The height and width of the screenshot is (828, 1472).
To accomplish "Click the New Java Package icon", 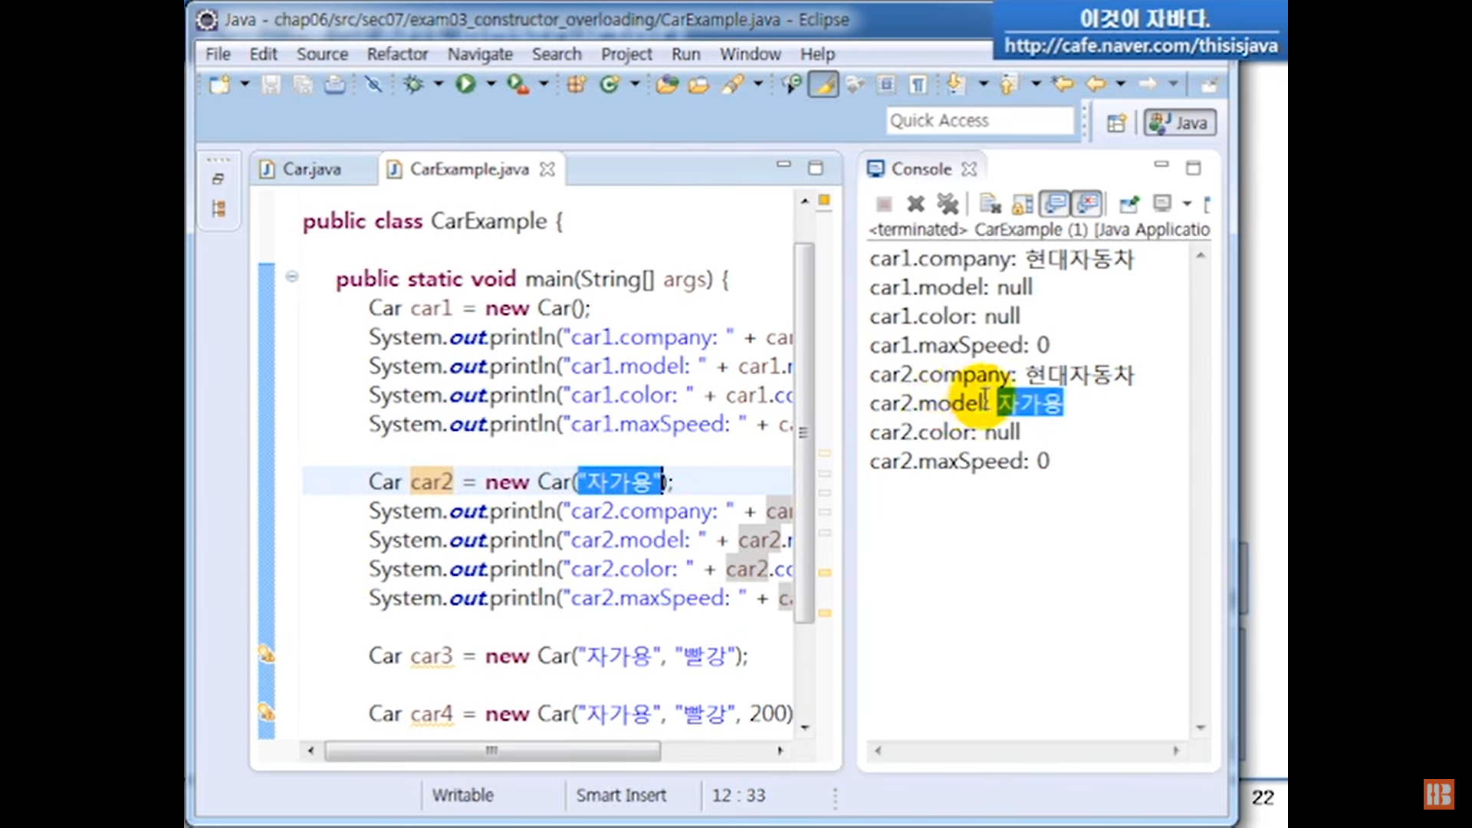I will point(577,84).
